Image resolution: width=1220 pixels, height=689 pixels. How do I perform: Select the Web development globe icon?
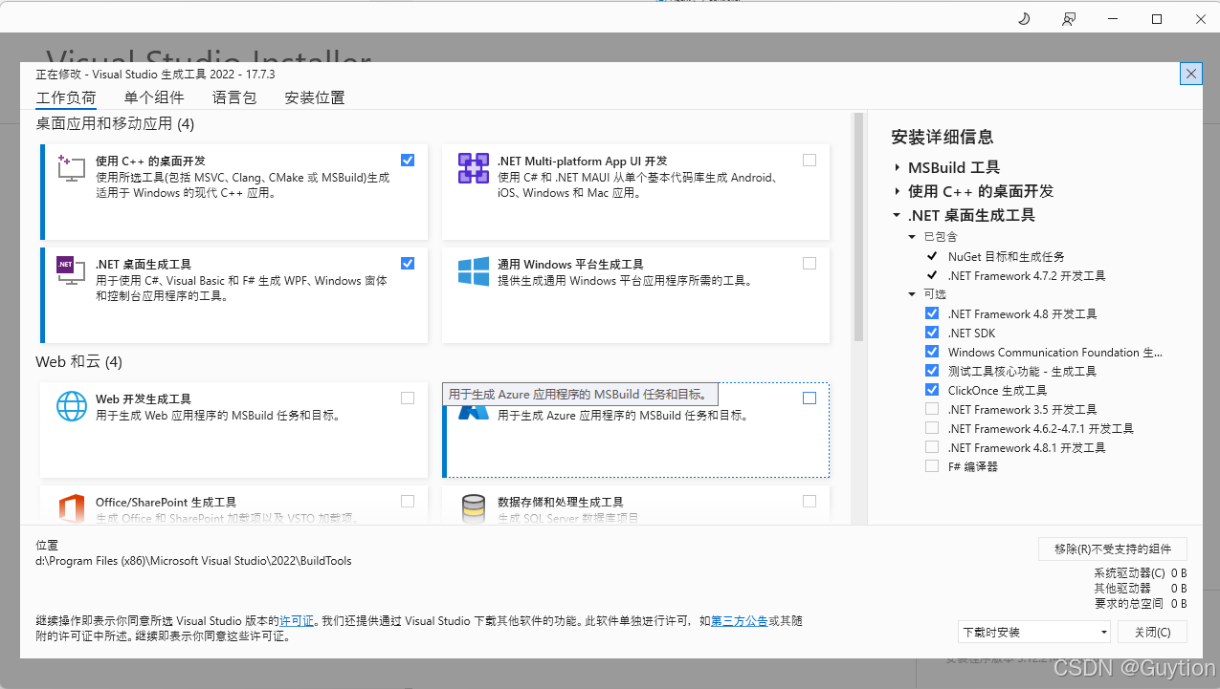click(x=71, y=406)
